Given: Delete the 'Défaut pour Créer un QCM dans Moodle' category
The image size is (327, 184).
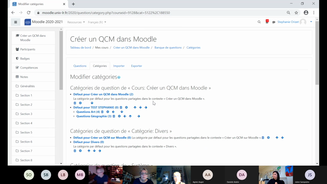Looking at the screenshot, I should click(x=75, y=103).
